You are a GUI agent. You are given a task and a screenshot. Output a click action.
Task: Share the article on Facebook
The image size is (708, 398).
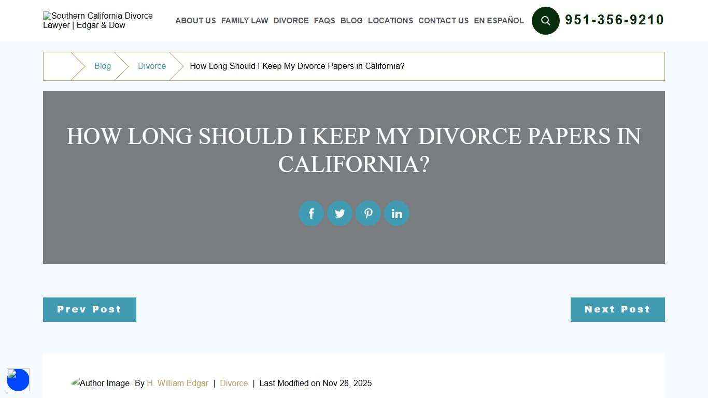click(311, 213)
